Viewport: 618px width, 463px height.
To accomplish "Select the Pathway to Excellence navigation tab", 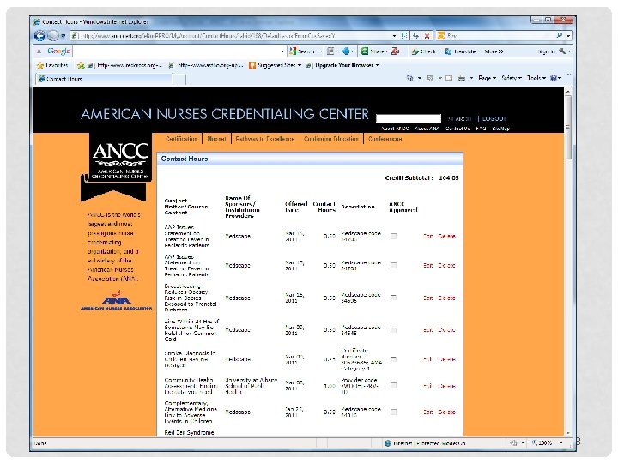I will tap(265, 139).
